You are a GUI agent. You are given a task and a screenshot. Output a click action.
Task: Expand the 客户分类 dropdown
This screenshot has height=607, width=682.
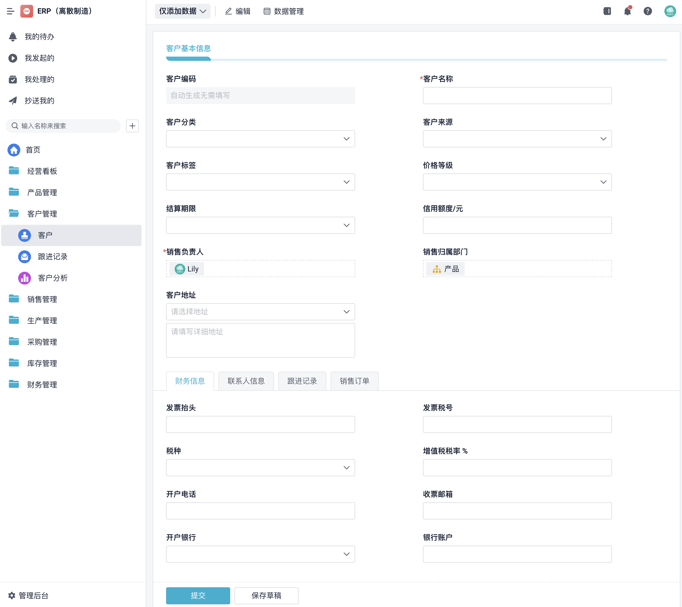pyautogui.click(x=260, y=139)
